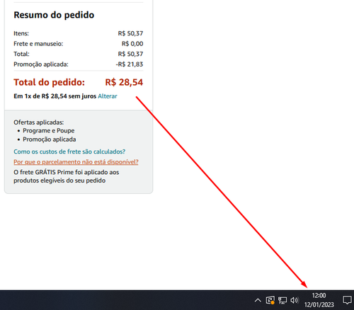Screen dimensions: 354x310
Task: Click the 'Total do pedido:' label
Action: coord(49,82)
